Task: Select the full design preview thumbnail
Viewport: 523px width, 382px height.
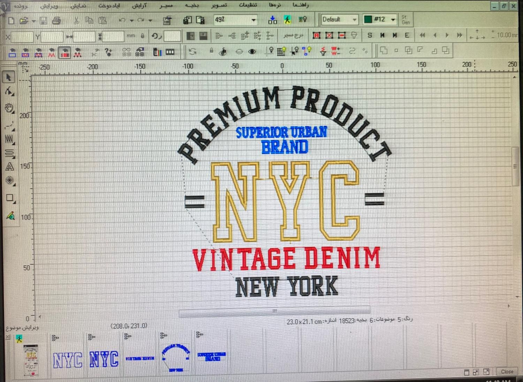Action: (31, 360)
